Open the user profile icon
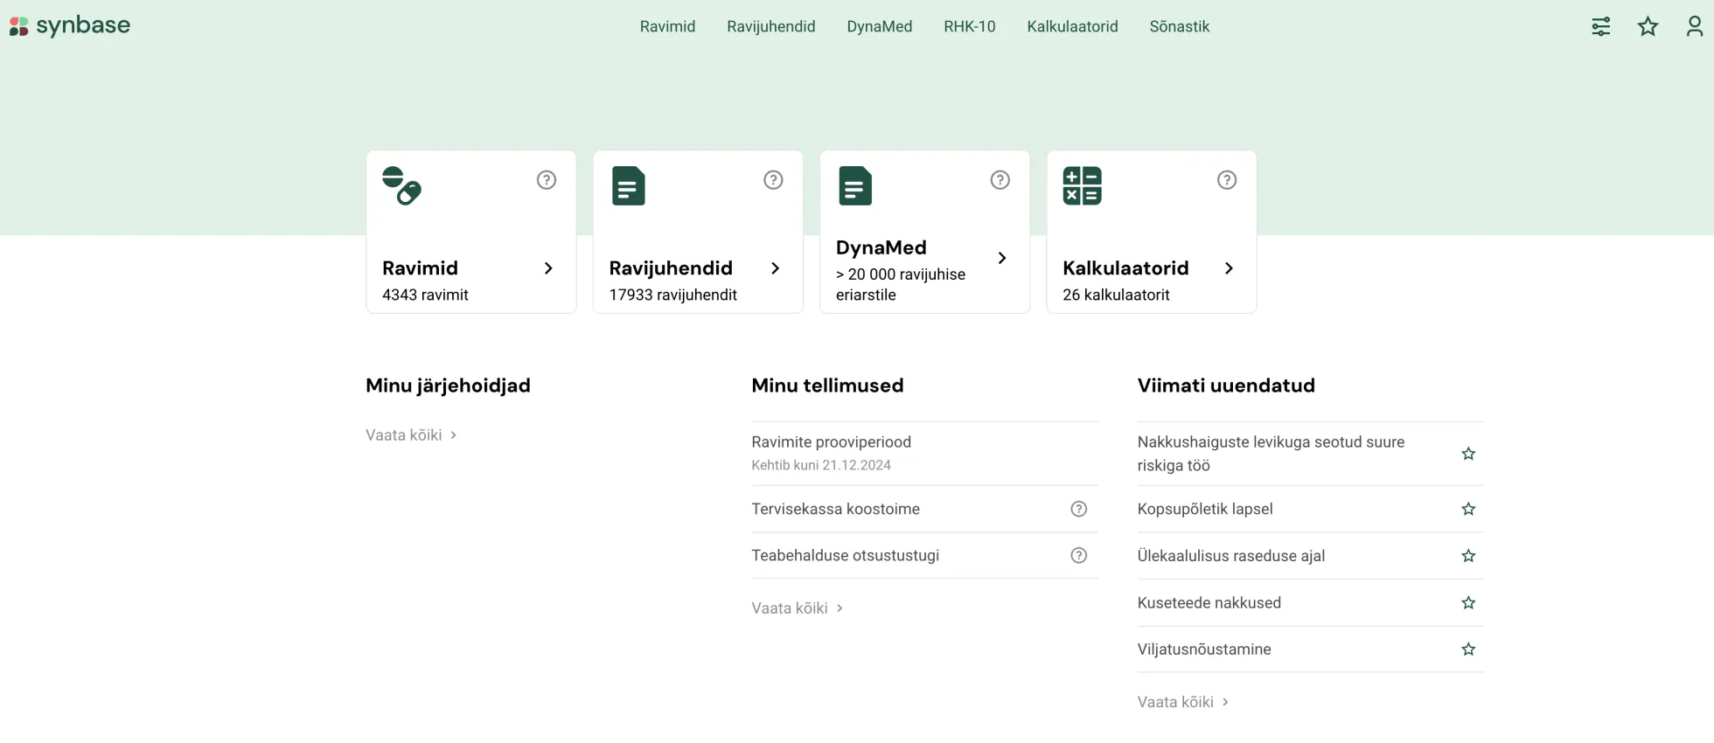 click(x=1695, y=26)
